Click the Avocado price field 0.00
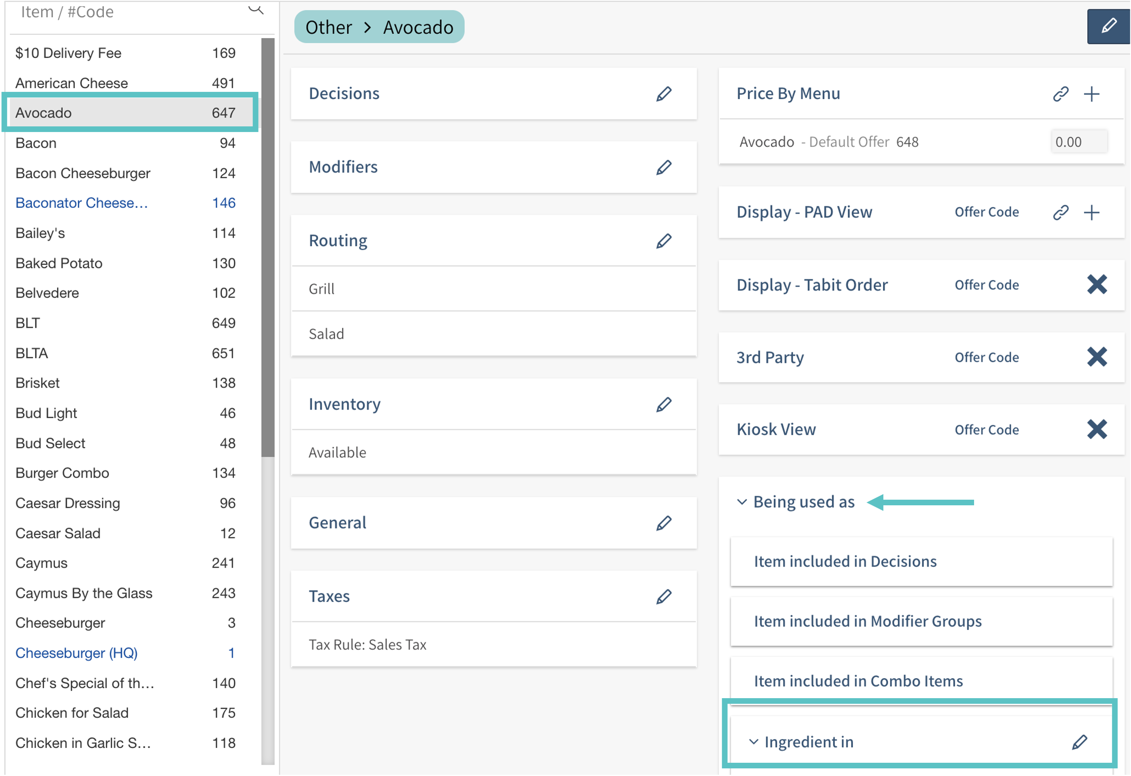Image resolution: width=1131 pixels, height=776 pixels. click(x=1078, y=142)
